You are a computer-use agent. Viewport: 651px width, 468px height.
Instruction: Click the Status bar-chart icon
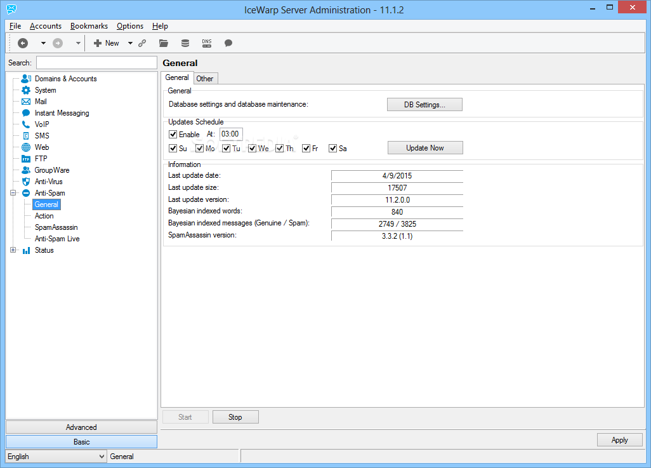pos(26,250)
